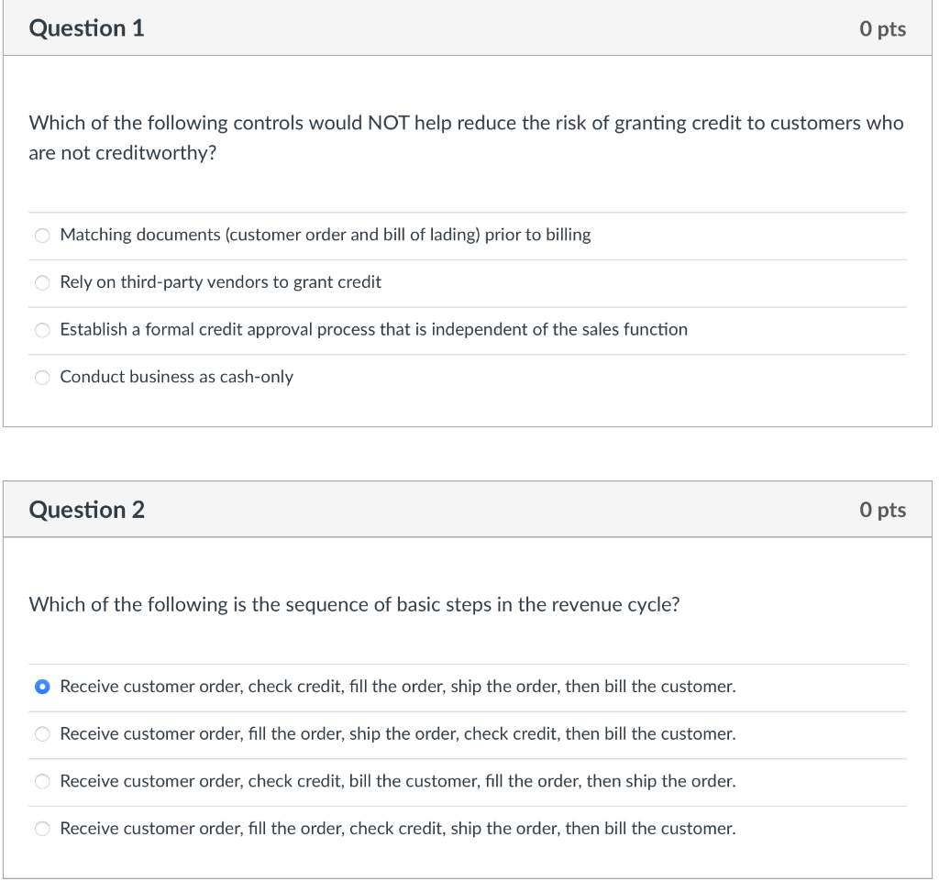This screenshot has height=881, width=939.
Task: Click "0 pts" in Question 1 header
Action: click(882, 29)
